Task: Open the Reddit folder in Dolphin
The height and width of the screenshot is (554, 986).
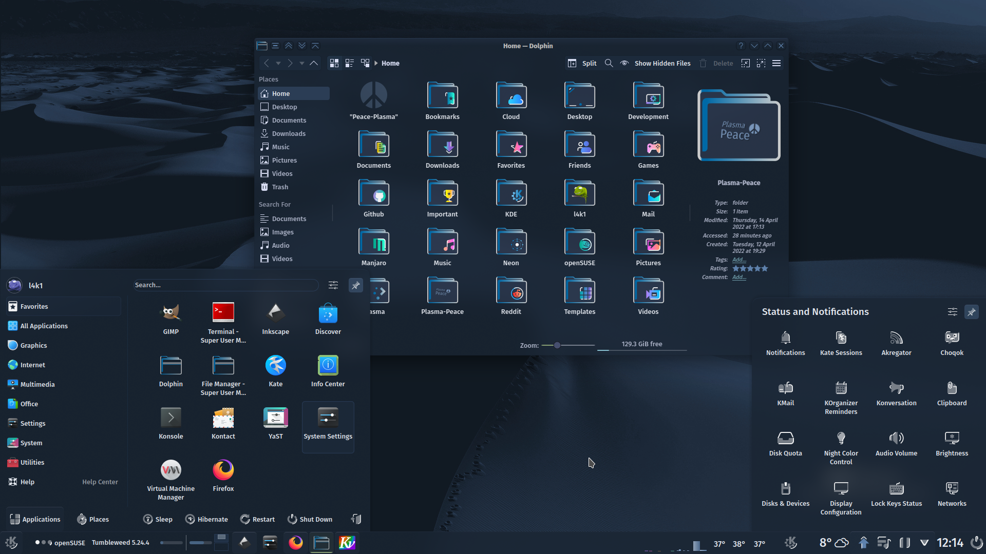Action: coord(510,296)
